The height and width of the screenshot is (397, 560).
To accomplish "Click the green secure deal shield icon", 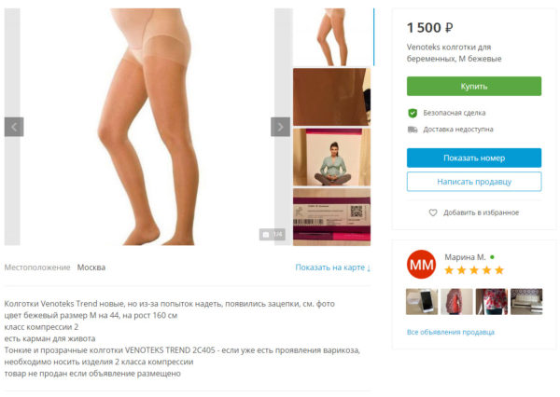I will 413,113.
